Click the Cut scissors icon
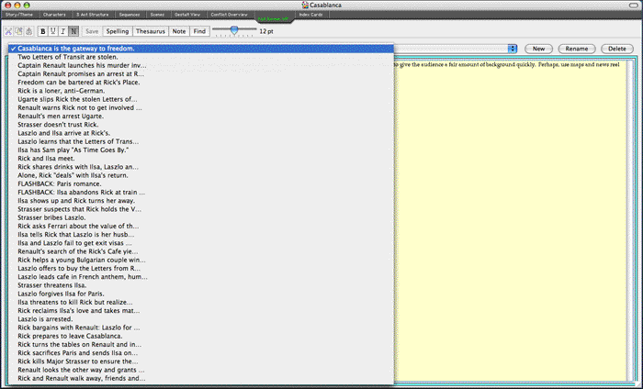The height and width of the screenshot is (389, 643). (x=10, y=31)
